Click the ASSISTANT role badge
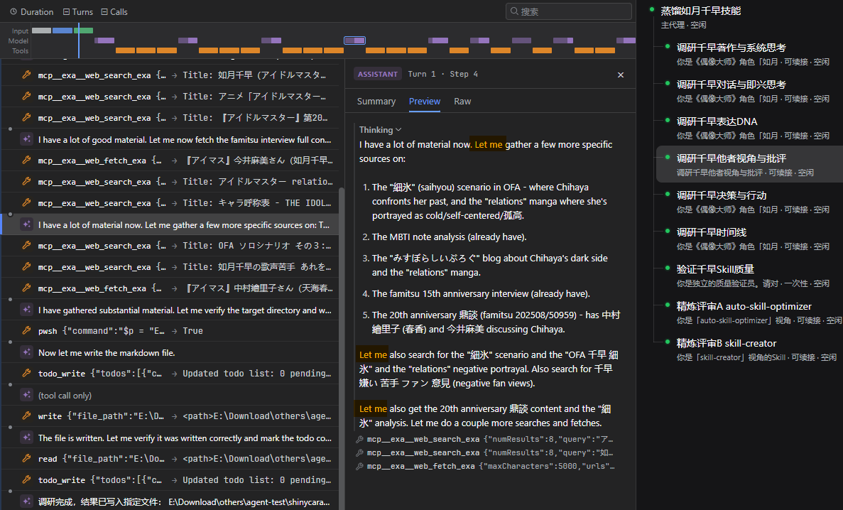The width and height of the screenshot is (843, 510). (x=377, y=75)
